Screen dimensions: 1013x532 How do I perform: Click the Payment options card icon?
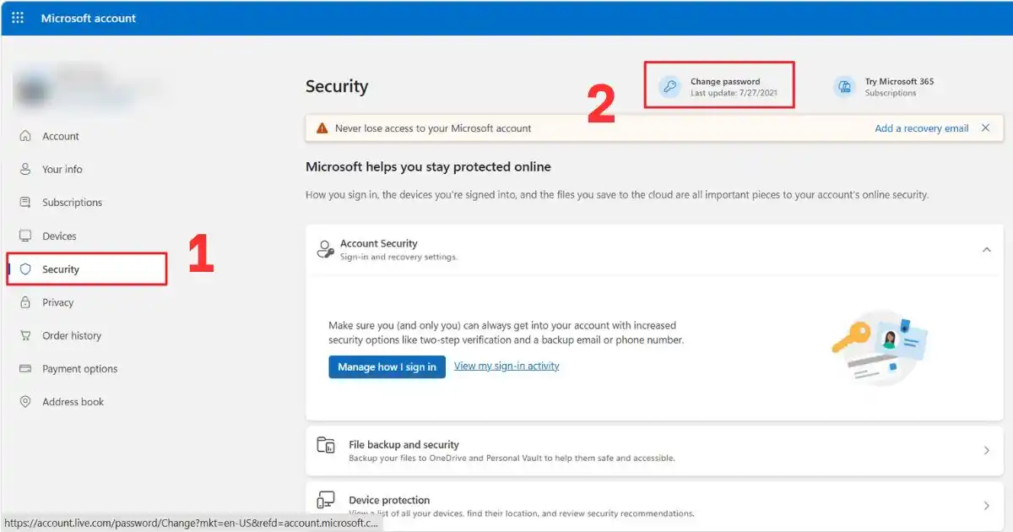point(25,369)
